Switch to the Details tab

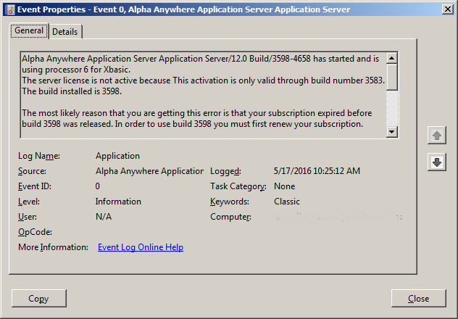[x=64, y=32]
